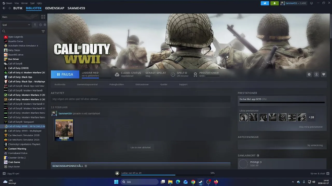Click the vertical scrollbar of game page
The height and width of the screenshot is (186, 332).
(x=331, y=26)
